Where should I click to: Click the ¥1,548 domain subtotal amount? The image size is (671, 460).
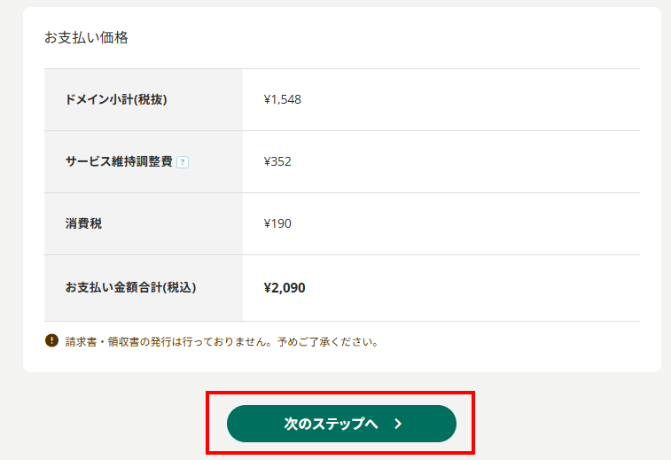[x=283, y=99]
